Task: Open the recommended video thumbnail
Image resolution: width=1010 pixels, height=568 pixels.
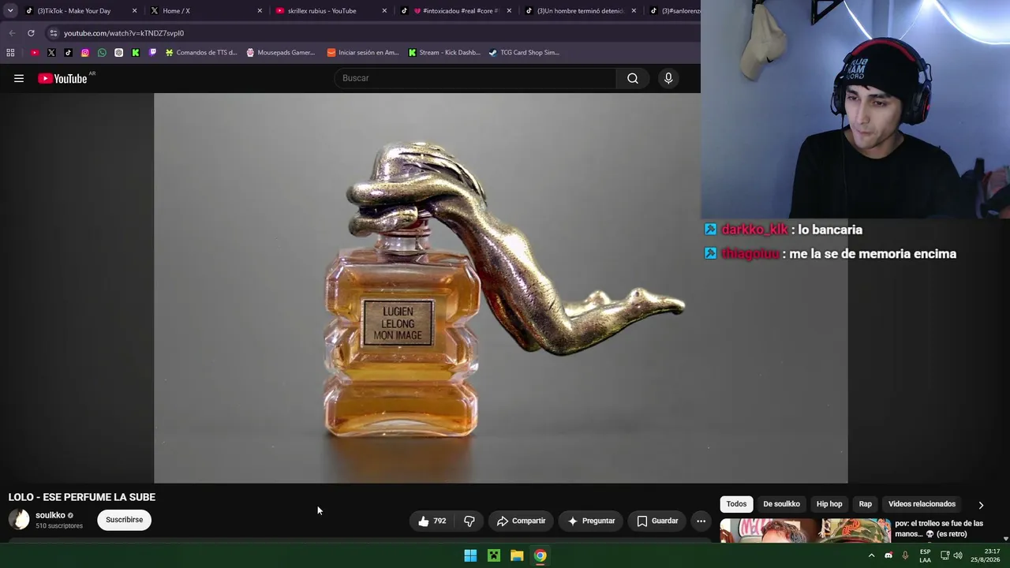Action: 806,530
